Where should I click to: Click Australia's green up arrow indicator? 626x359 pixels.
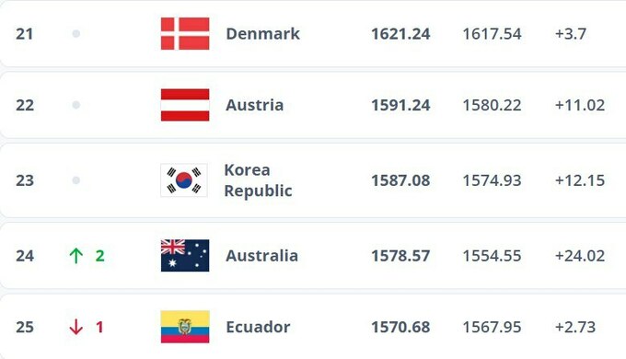[x=75, y=256]
